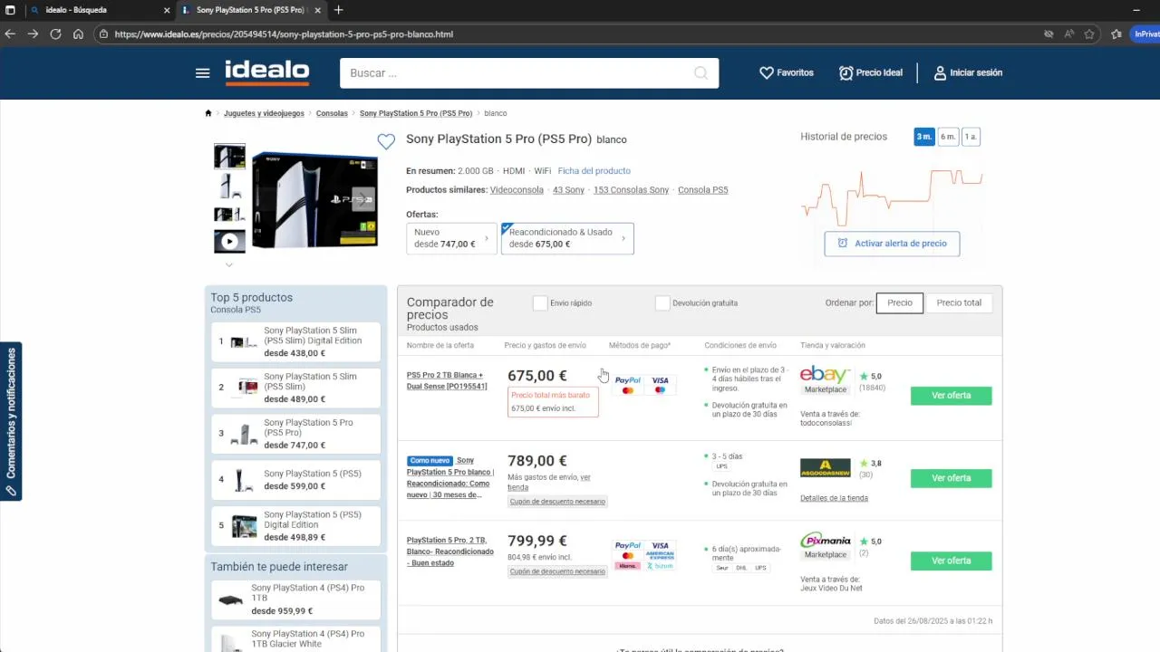
Task: Open a new browser tab with plus icon
Action: click(339, 10)
